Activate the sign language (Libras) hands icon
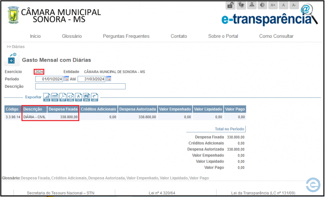 (241, 5)
